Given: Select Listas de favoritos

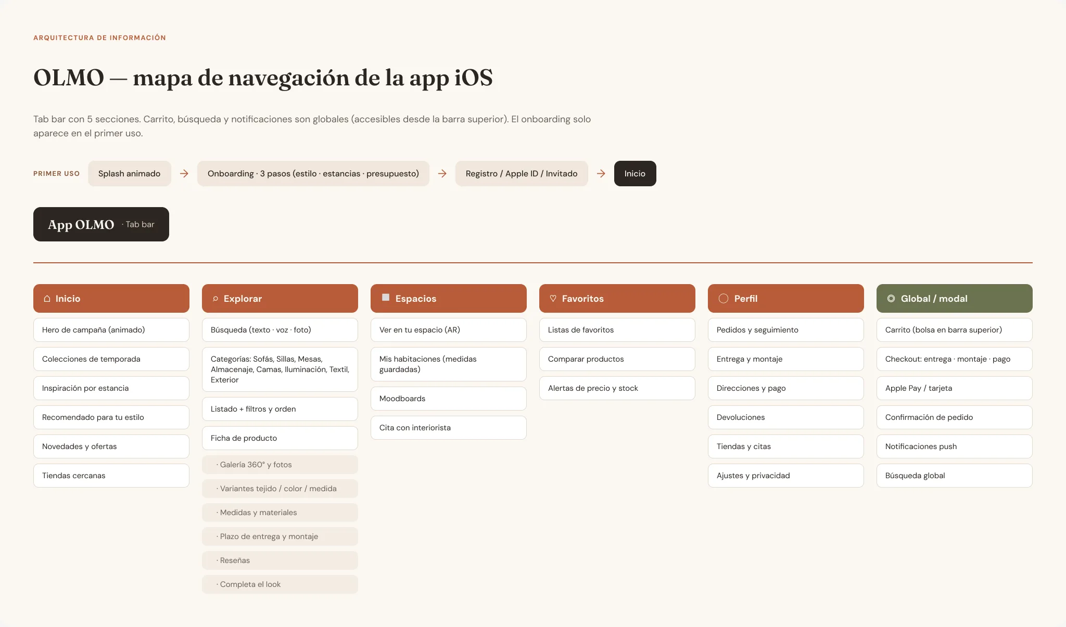Looking at the screenshot, I should [617, 330].
